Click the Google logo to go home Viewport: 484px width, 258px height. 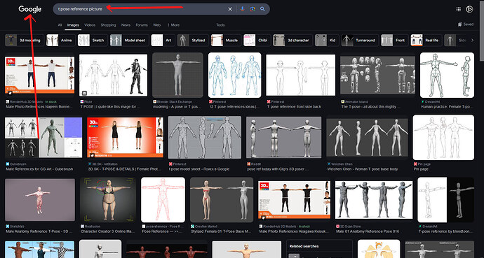coord(30,9)
